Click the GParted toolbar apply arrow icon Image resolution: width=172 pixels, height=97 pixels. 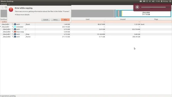3,7
